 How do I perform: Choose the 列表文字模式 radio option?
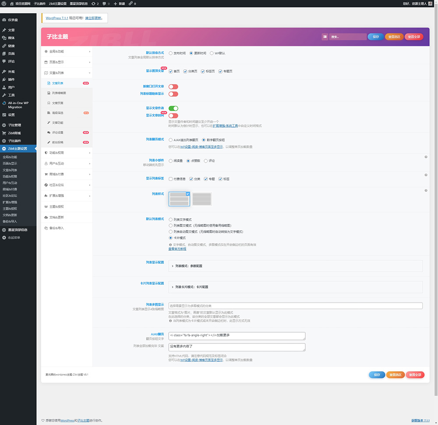coord(170,220)
